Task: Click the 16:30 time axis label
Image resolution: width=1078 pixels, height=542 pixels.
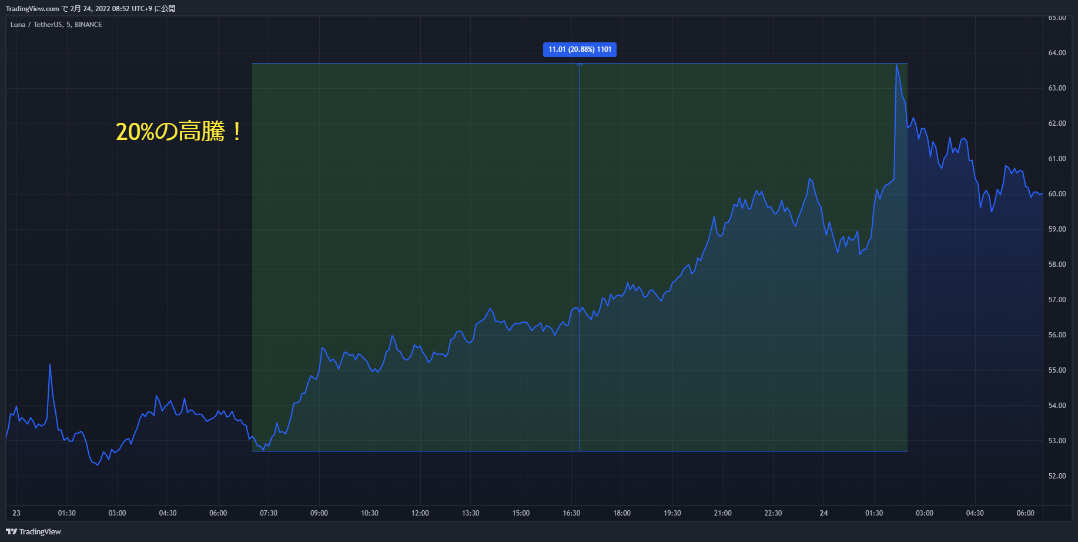Action: (x=571, y=513)
